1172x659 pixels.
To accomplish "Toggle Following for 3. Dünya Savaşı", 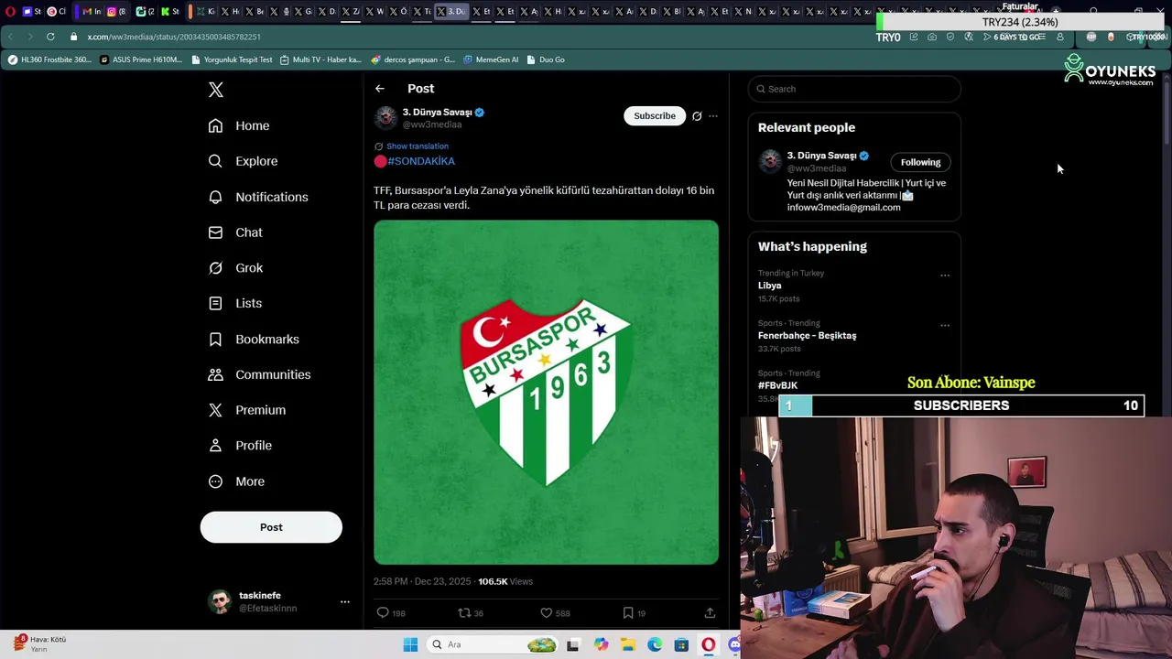I will 920,162.
